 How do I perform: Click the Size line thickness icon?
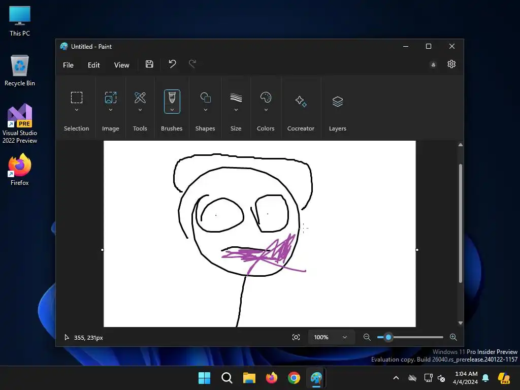(x=236, y=97)
